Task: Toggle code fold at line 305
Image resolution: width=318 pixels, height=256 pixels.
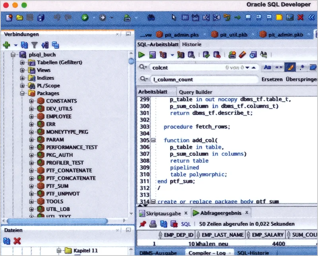Action: (x=153, y=140)
